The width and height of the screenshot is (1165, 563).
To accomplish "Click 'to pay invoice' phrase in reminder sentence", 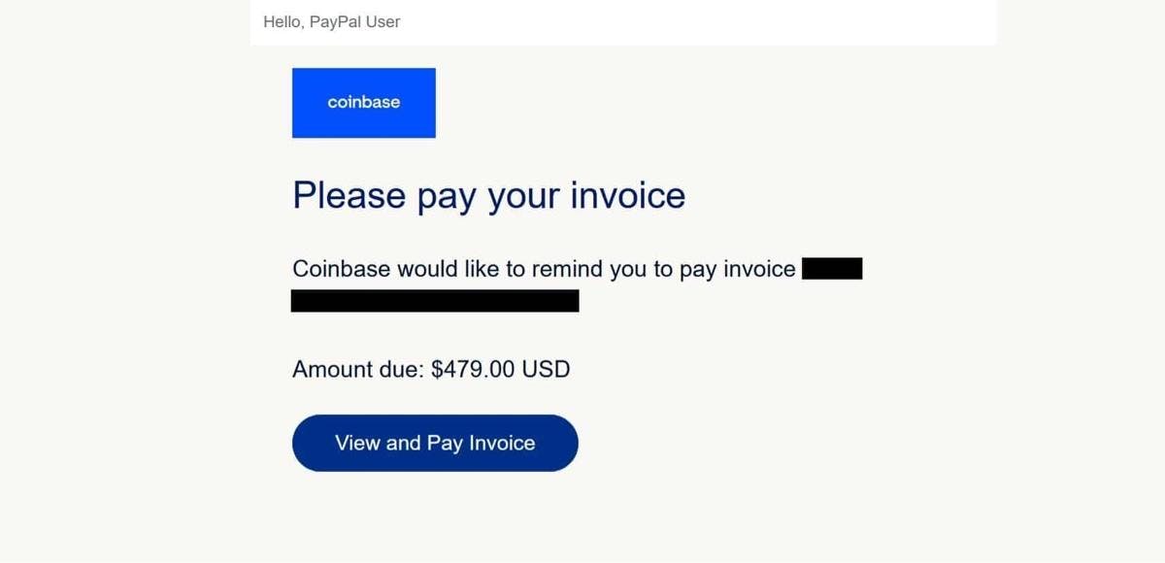I will [724, 269].
